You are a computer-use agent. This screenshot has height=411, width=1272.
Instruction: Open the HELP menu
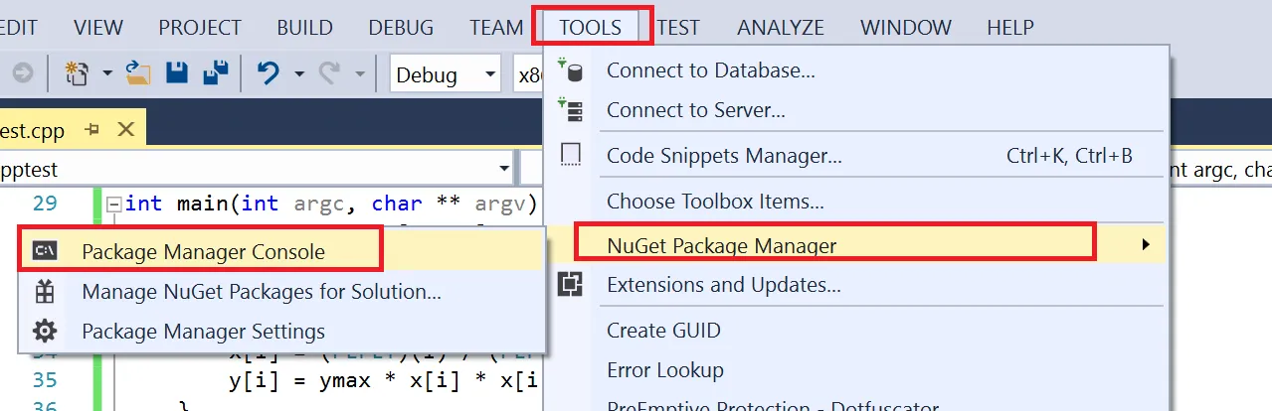coord(1009,28)
